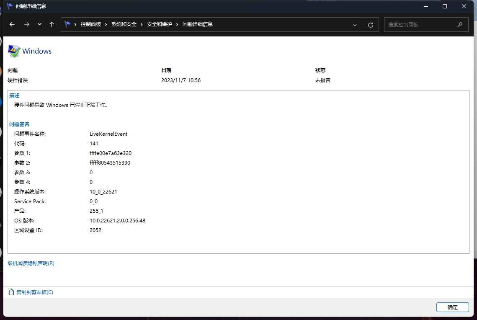Screen dimensions: 477x320
Task: Expand the chevron after 控制面板
Action: point(106,25)
